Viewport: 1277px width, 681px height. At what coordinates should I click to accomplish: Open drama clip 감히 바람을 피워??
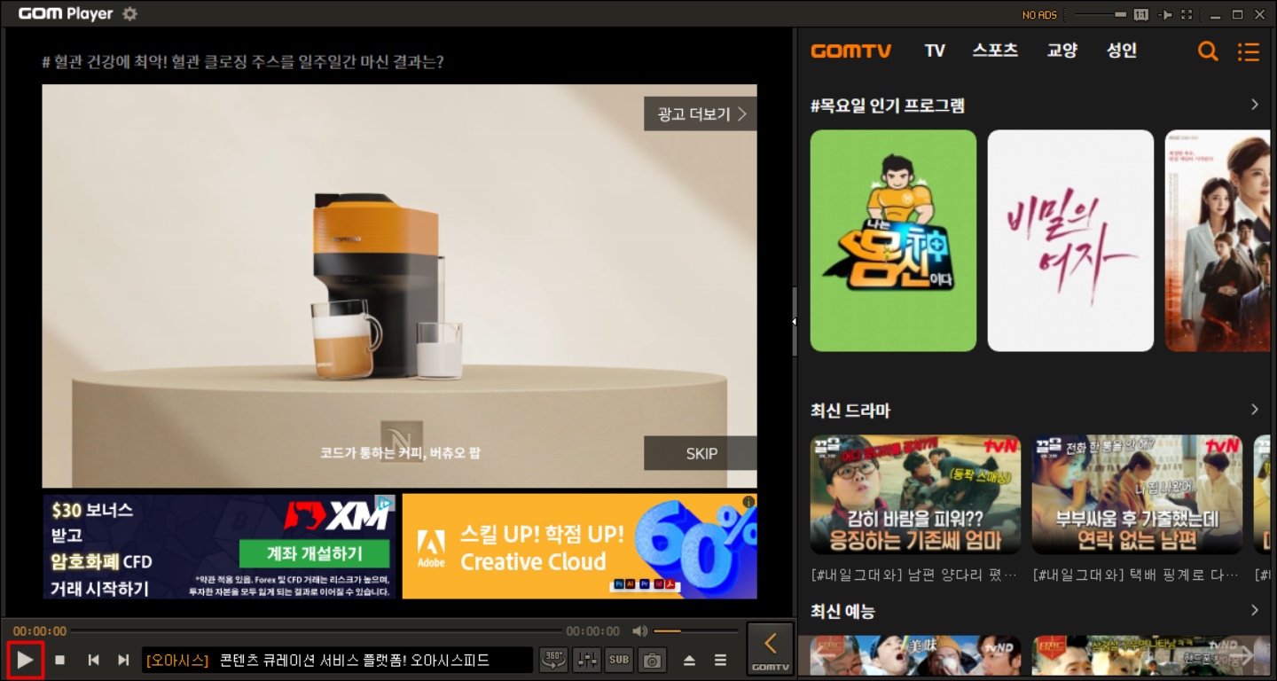(x=915, y=494)
